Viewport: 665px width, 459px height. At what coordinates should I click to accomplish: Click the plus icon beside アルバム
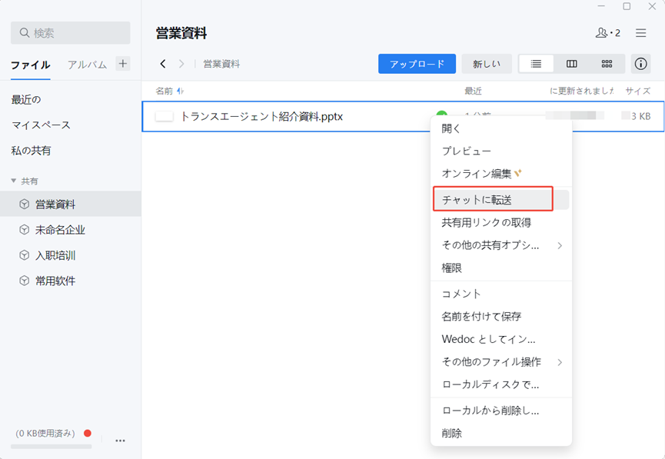tap(123, 64)
